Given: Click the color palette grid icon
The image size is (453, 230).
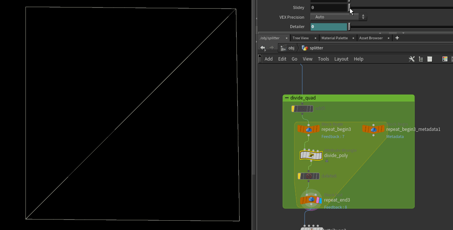Looking at the screenshot, I should point(445,59).
